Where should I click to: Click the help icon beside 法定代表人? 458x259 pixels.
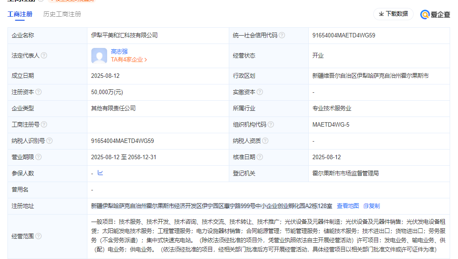(44, 55)
